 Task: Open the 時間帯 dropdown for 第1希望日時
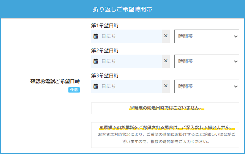pos(207,36)
